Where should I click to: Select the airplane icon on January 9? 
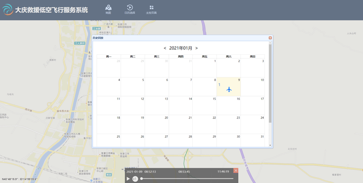(x=229, y=89)
